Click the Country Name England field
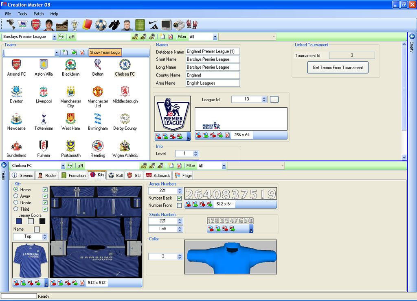Viewport: 417px width, 301px height. [213, 75]
